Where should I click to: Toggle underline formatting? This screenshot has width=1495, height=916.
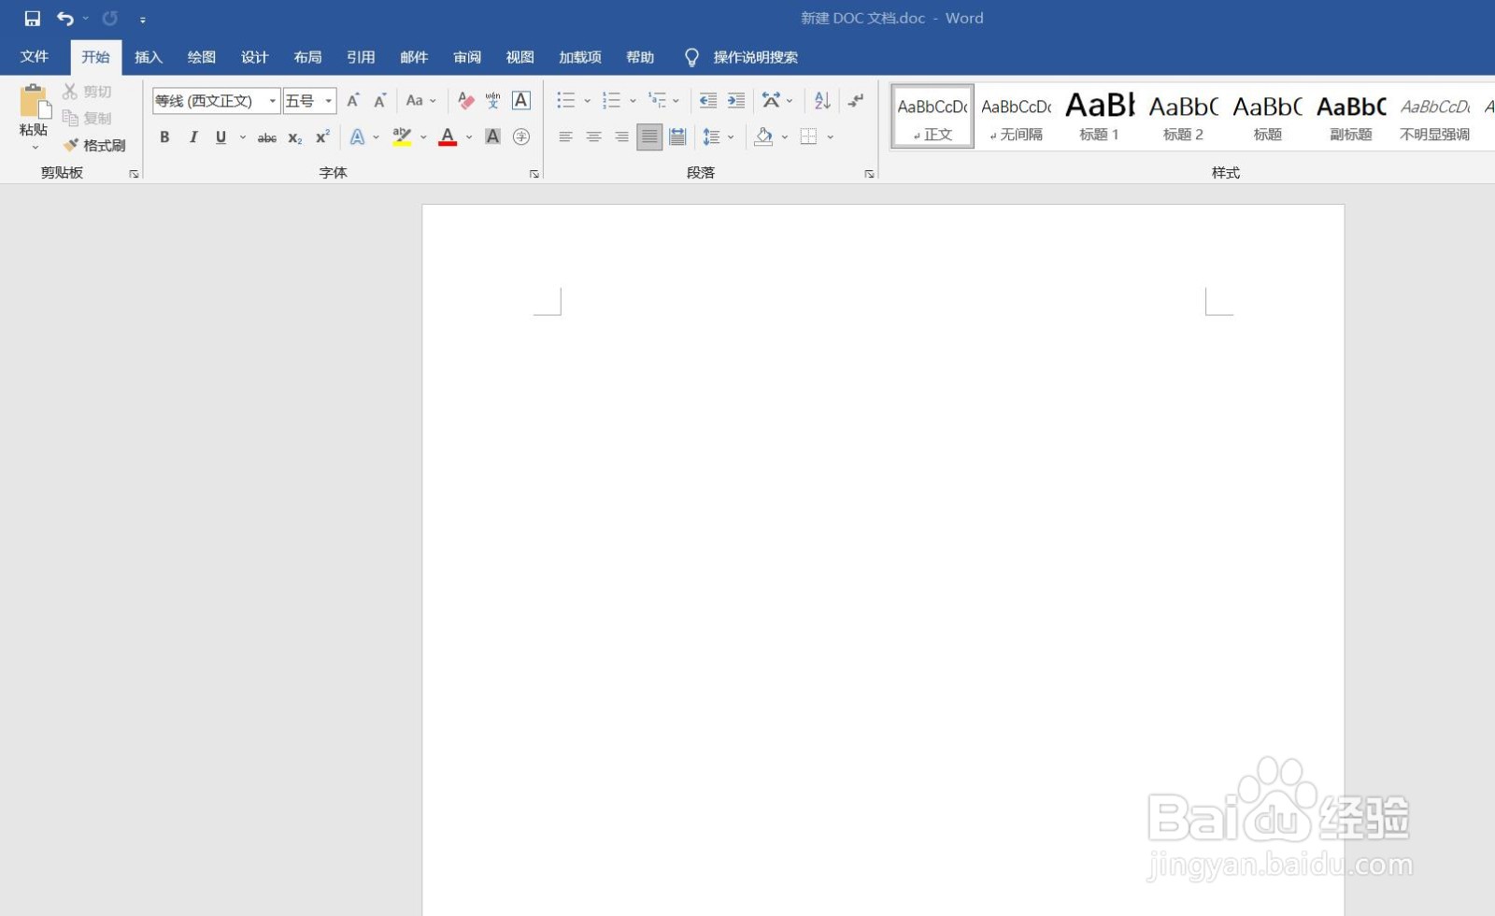pyautogui.click(x=221, y=137)
